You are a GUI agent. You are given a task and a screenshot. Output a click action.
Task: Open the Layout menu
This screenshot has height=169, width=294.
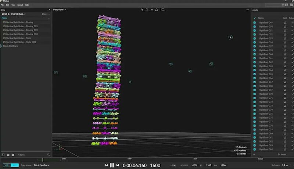19,5
